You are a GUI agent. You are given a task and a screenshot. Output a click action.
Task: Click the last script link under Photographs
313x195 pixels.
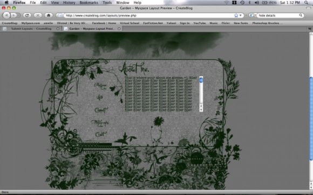click(x=101, y=134)
